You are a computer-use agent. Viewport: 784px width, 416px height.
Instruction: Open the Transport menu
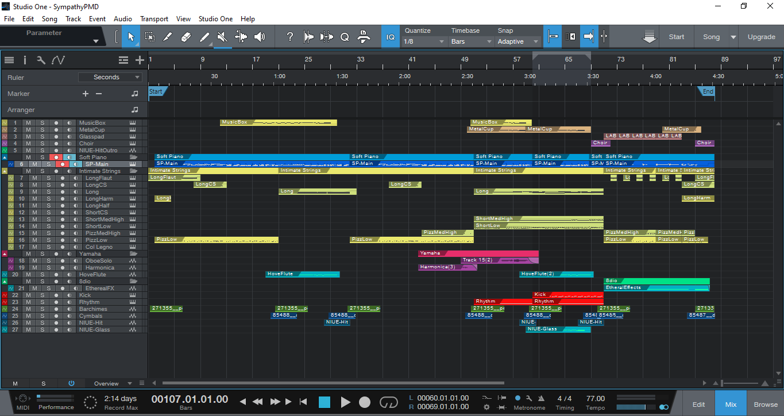(x=155, y=19)
